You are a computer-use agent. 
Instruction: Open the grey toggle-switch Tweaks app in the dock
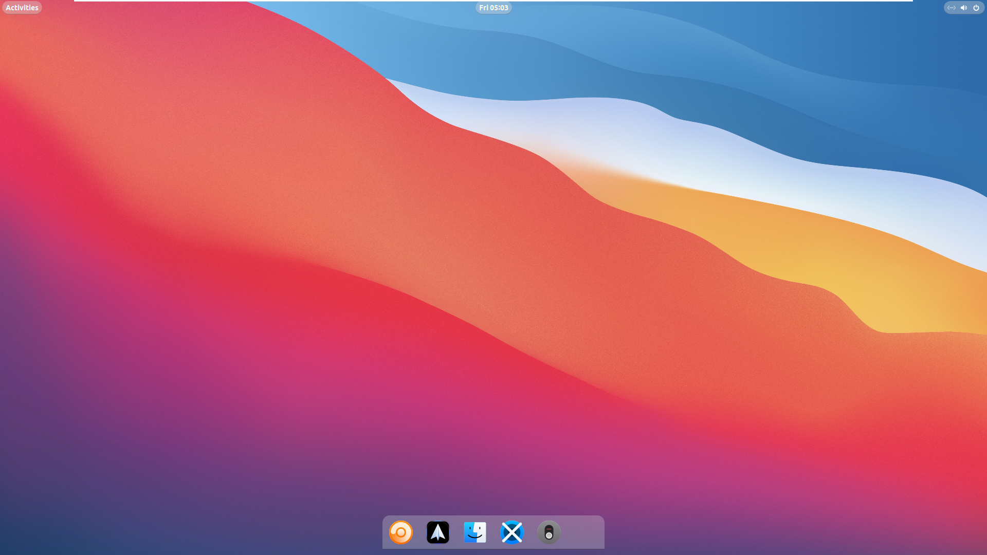point(549,532)
